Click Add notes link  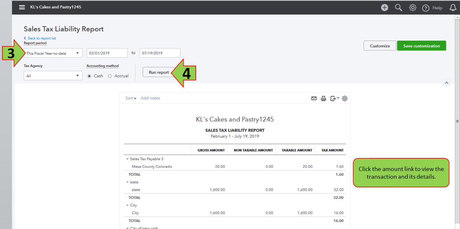(x=150, y=98)
